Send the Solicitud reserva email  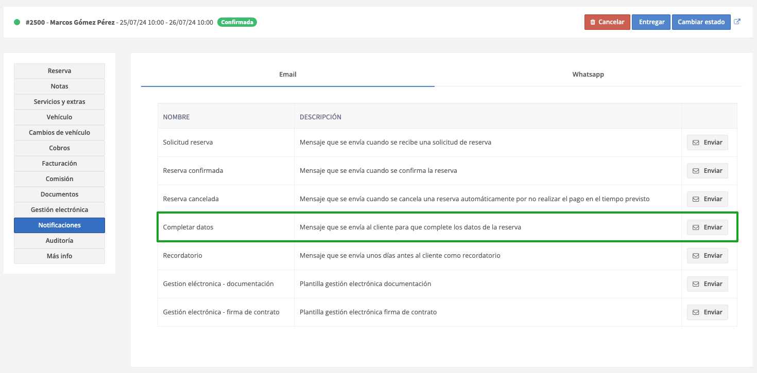(x=708, y=143)
